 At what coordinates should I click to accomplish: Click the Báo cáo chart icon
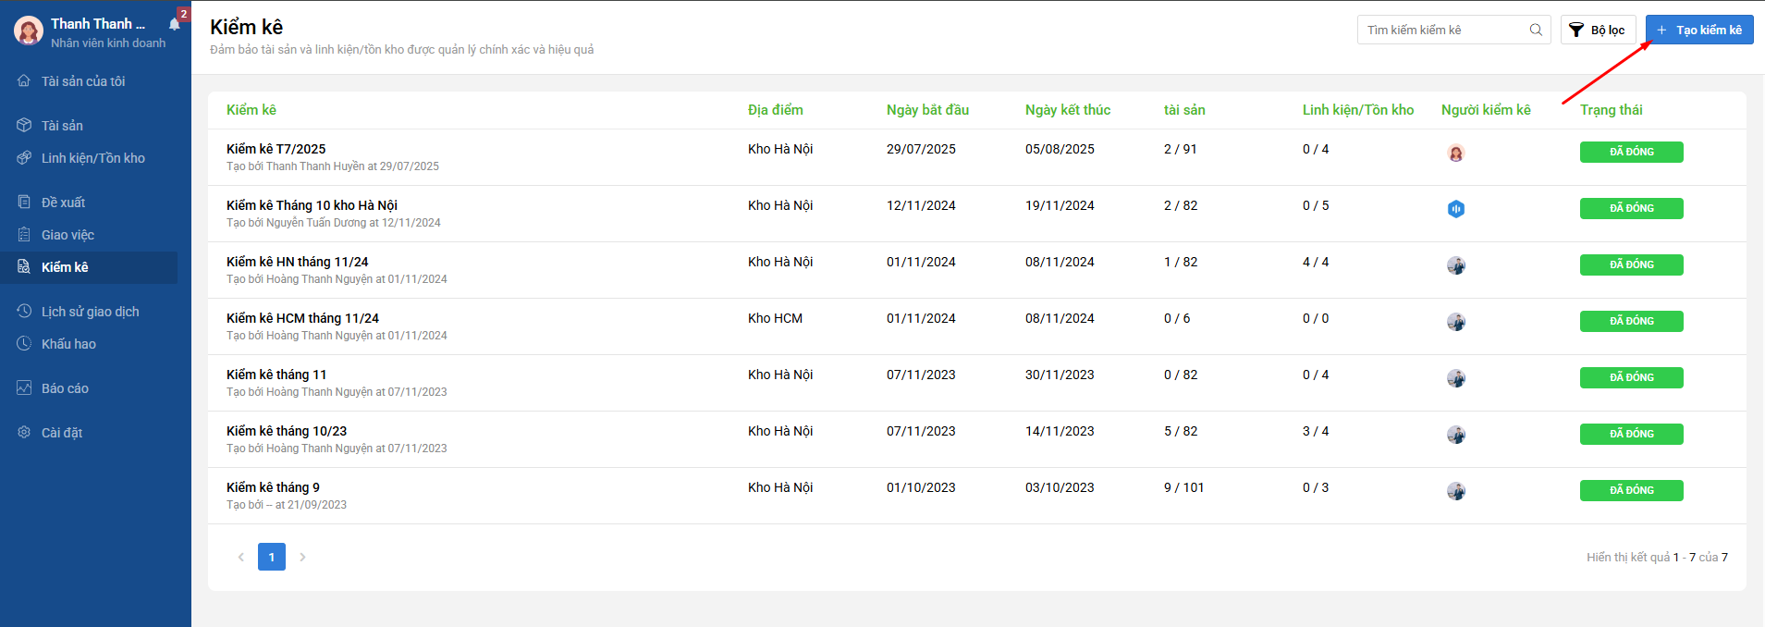(x=24, y=387)
